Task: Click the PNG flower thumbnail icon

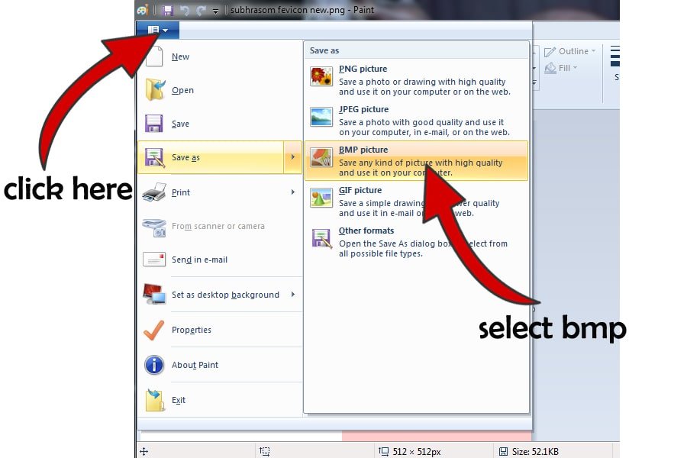Action: pos(321,76)
